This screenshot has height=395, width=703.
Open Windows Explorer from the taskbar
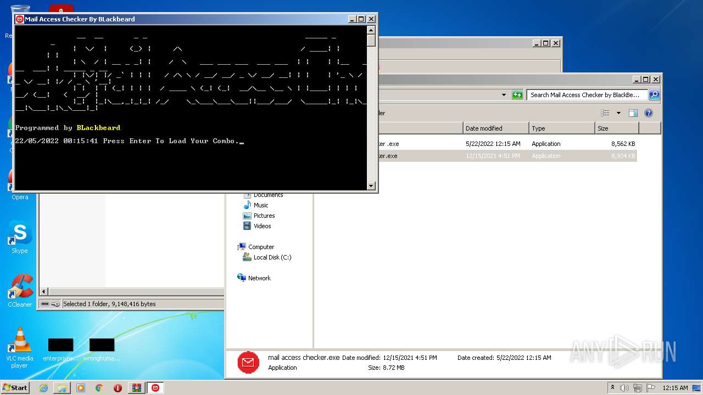coord(62,388)
